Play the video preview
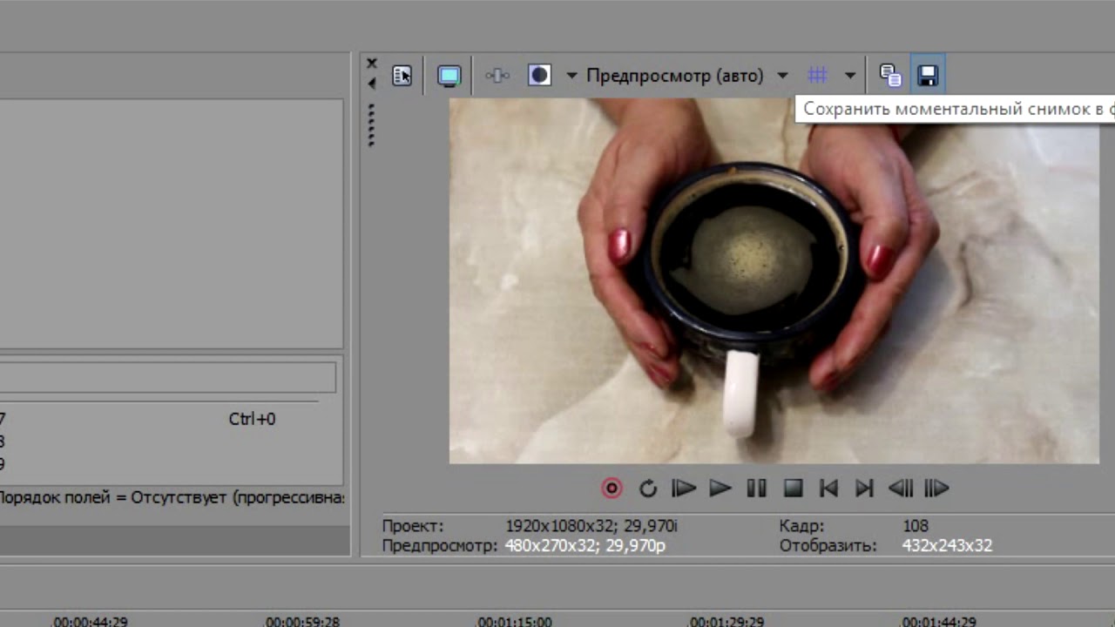Image resolution: width=1115 pixels, height=627 pixels. tap(720, 489)
